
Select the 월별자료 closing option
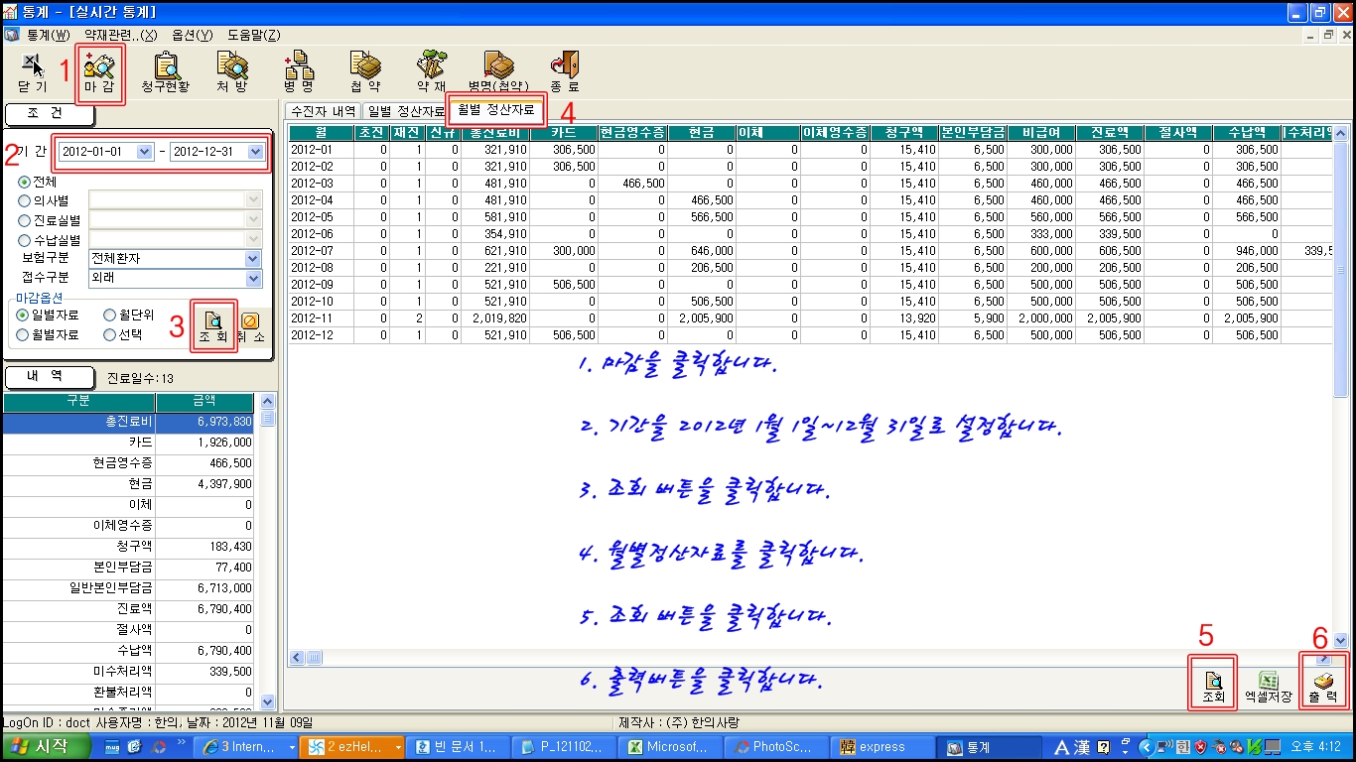point(25,335)
